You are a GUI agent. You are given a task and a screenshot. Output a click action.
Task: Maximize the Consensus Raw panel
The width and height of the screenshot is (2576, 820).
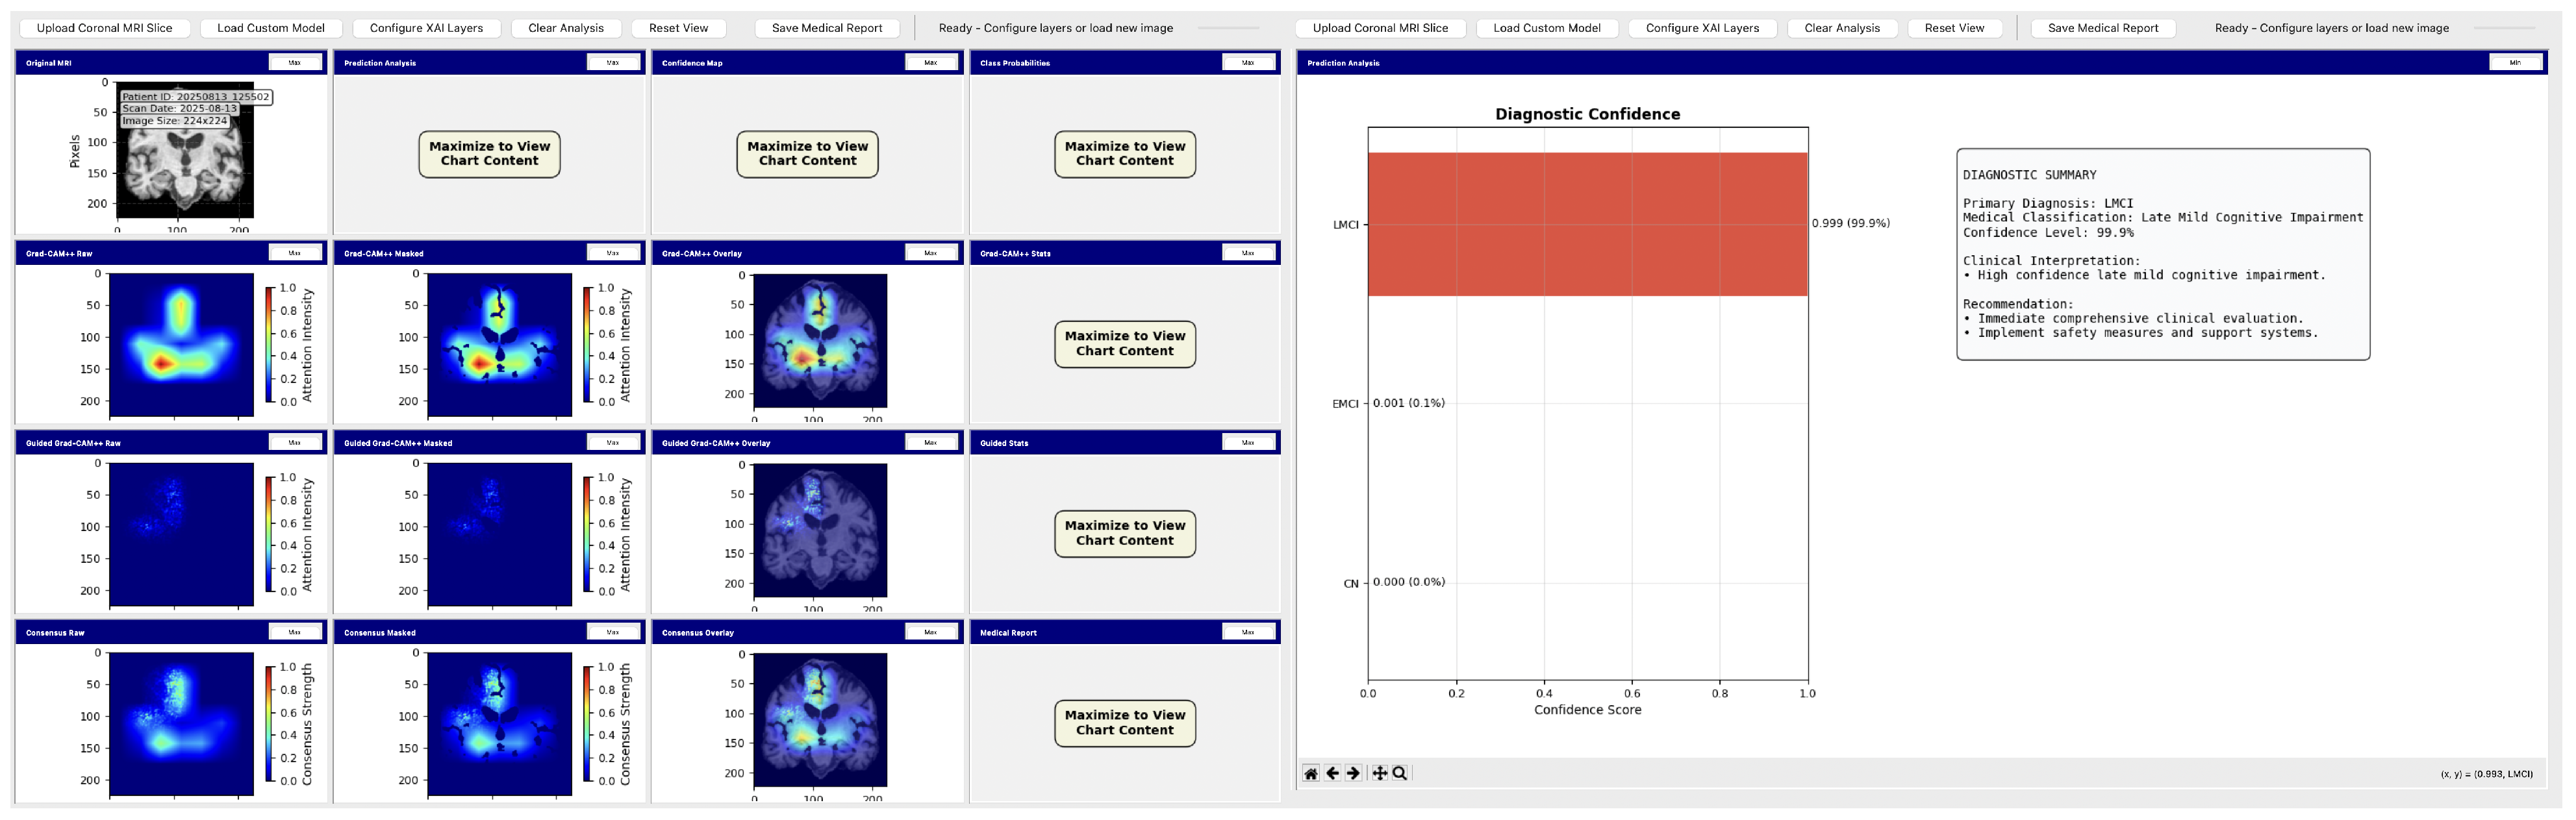(x=295, y=632)
